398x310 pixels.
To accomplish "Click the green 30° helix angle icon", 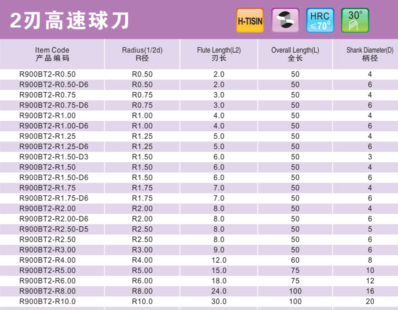I will click(355, 20).
